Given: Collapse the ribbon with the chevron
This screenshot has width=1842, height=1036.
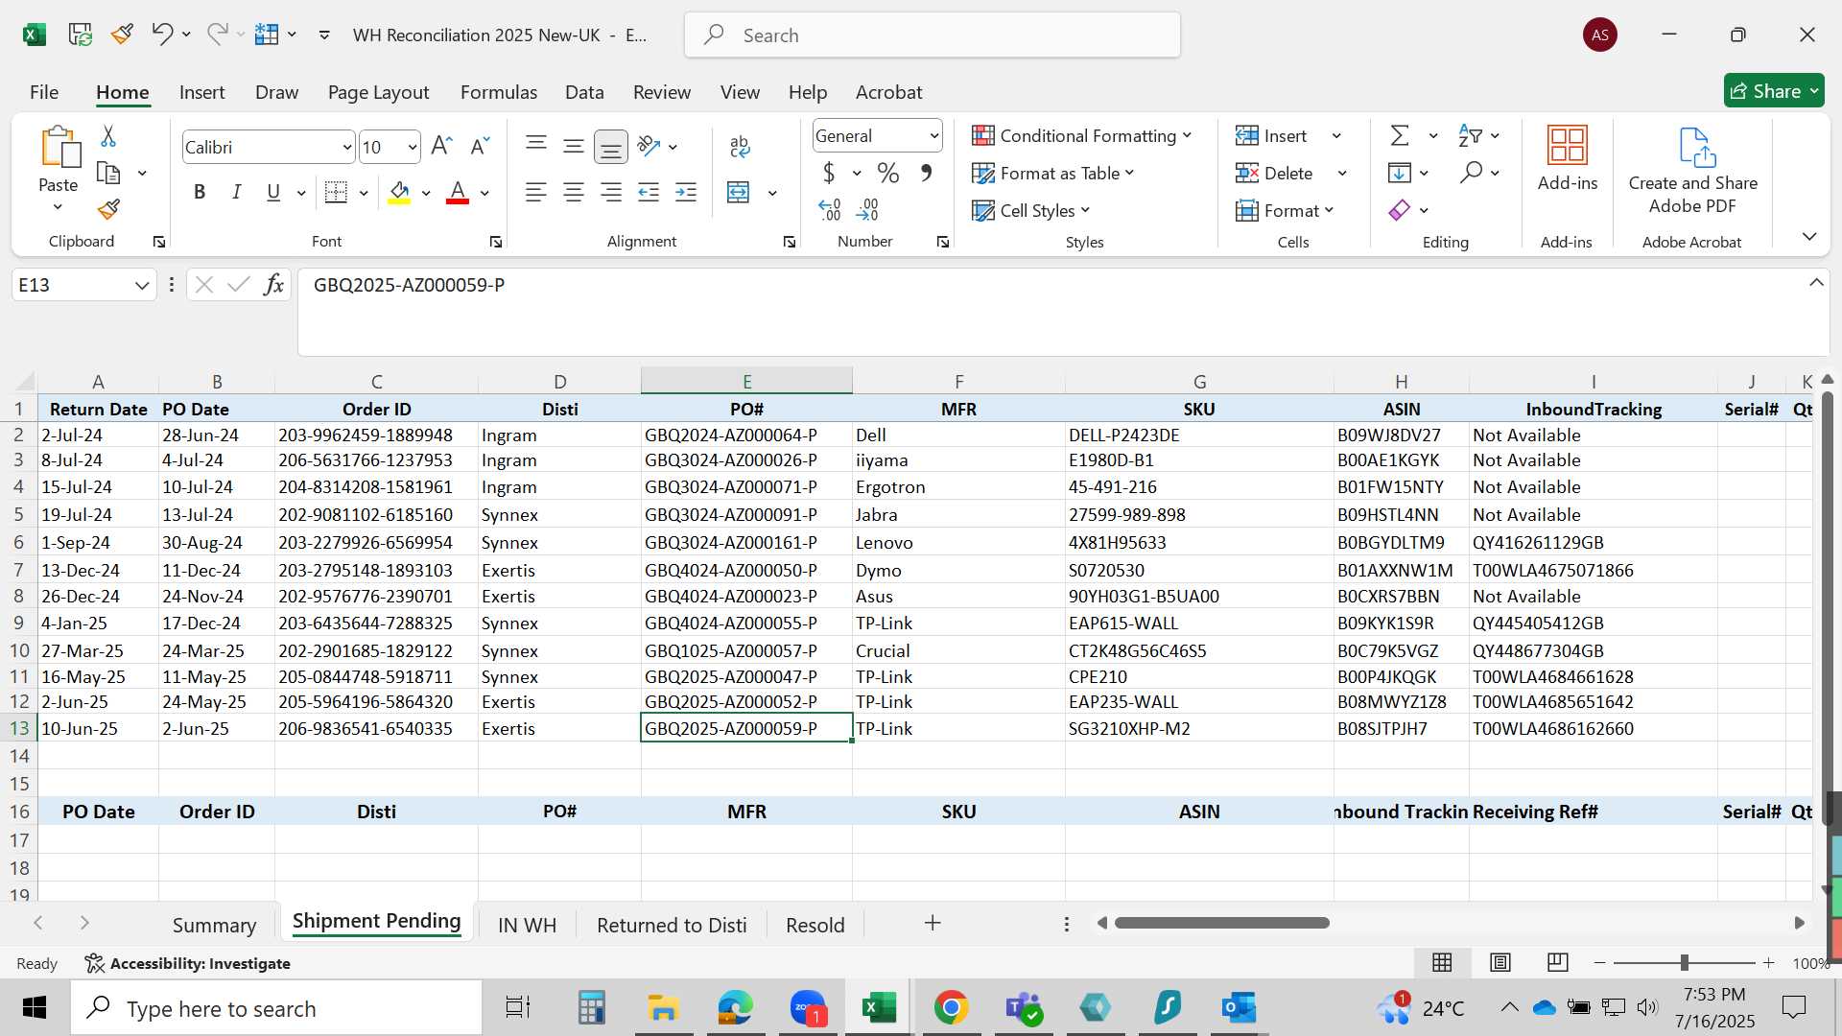Looking at the screenshot, I should 1809,236.
